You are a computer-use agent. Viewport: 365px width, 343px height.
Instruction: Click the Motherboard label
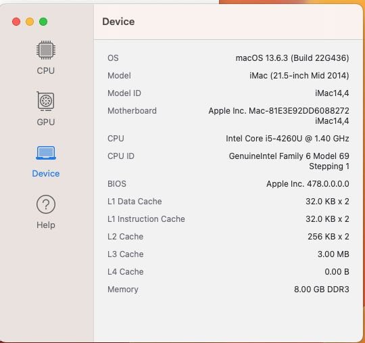[132, 111]
